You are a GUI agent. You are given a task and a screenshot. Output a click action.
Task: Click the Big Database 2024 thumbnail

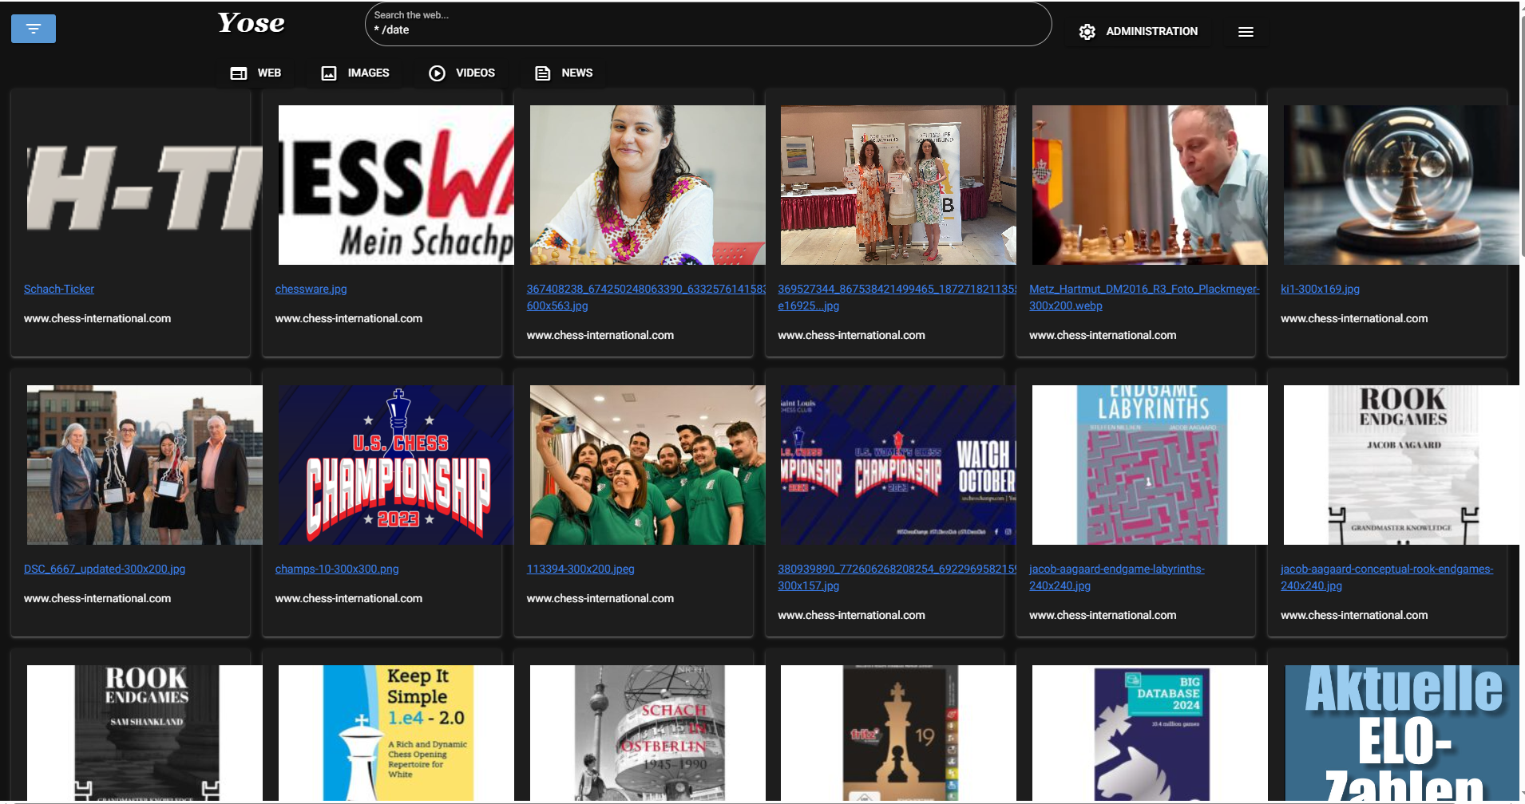1150,733
